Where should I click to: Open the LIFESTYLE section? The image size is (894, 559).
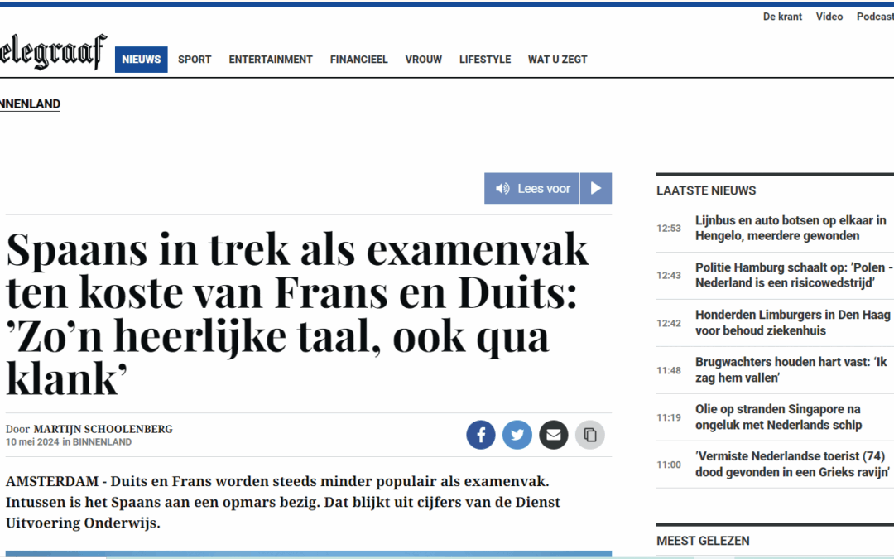pos(485,60)
